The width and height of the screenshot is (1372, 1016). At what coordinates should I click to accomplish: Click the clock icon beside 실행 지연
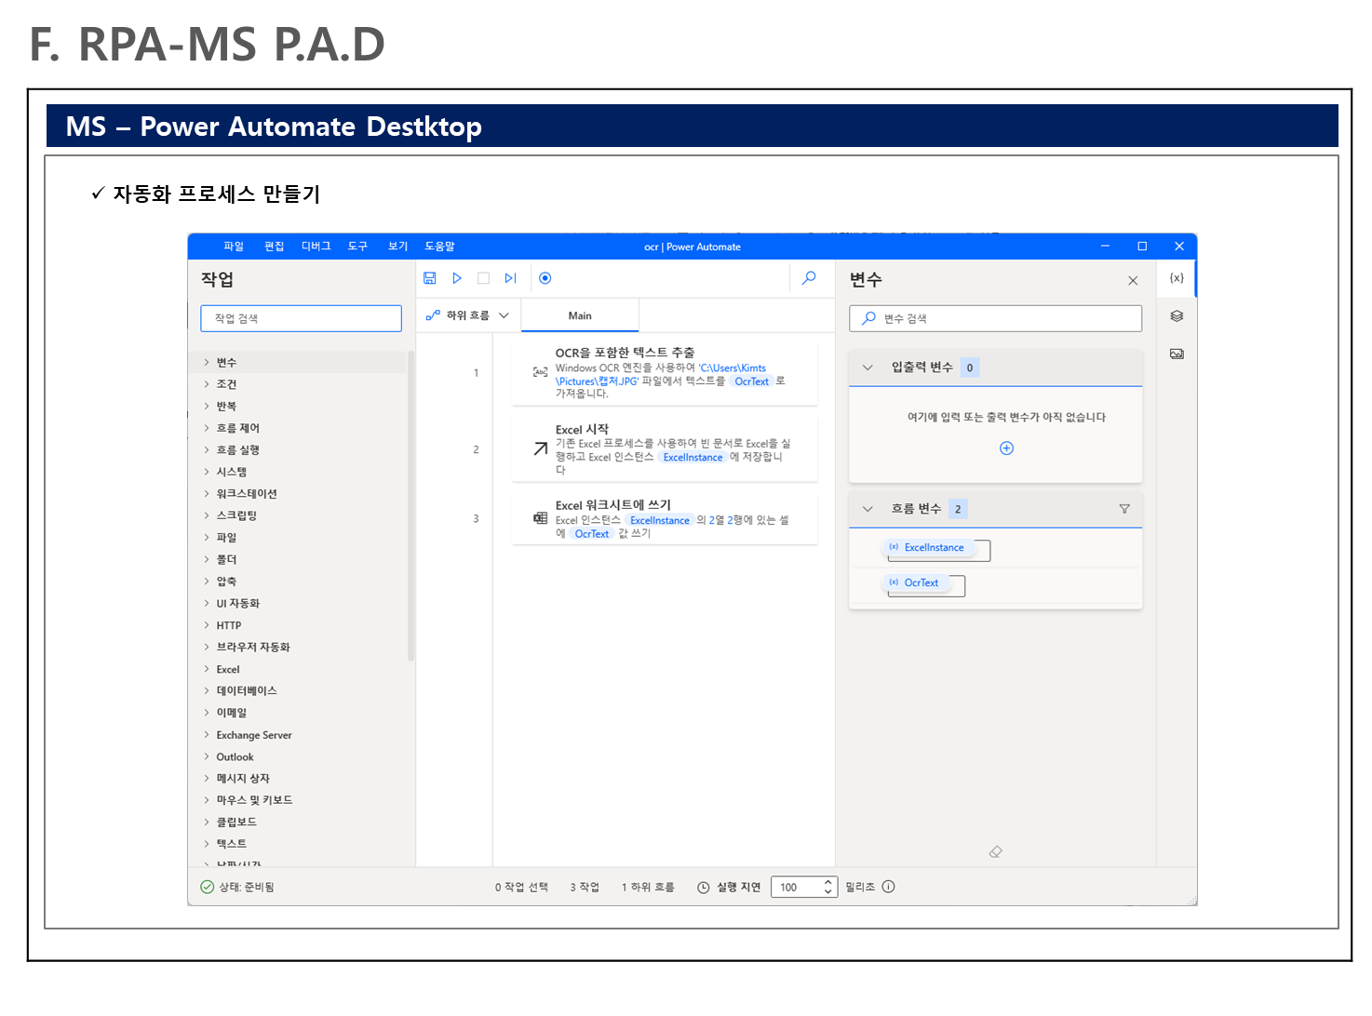click(x=704, y=888)
